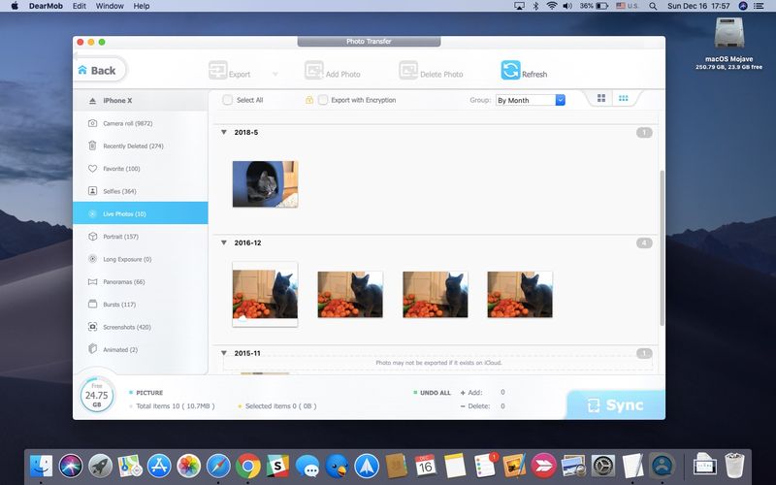Open Safari from the Dock
This screenshot has height=485, width=776.
218,466
